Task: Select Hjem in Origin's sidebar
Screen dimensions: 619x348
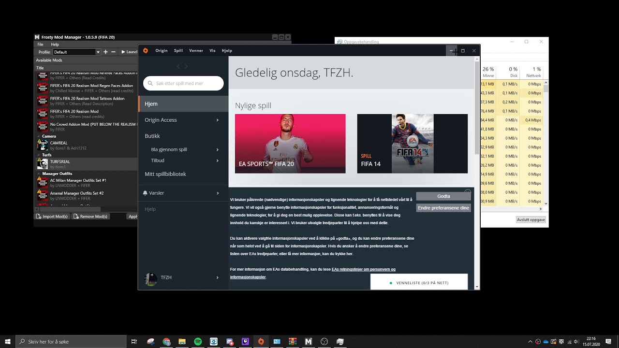Action: (183, 104)
